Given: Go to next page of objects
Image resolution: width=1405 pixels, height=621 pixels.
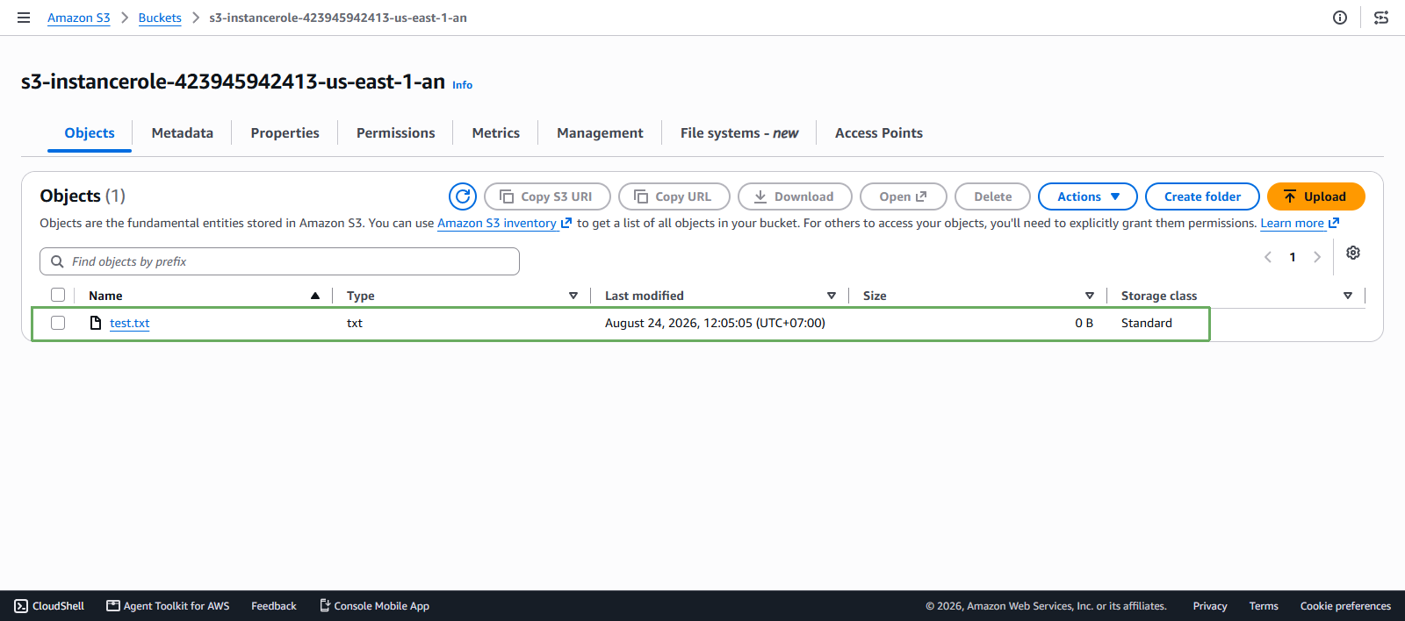Looking at the screenshot, I should pyautogui.click(x=1316, y=257).
